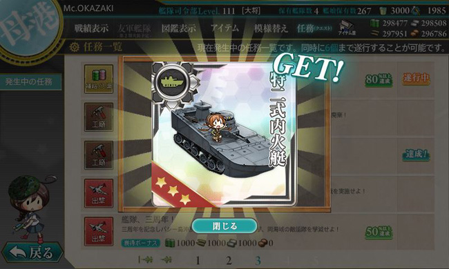Screen dimensions: 449x269
Task: Select the upper 出撃 sortie quest icon
Action: (99, 194)
